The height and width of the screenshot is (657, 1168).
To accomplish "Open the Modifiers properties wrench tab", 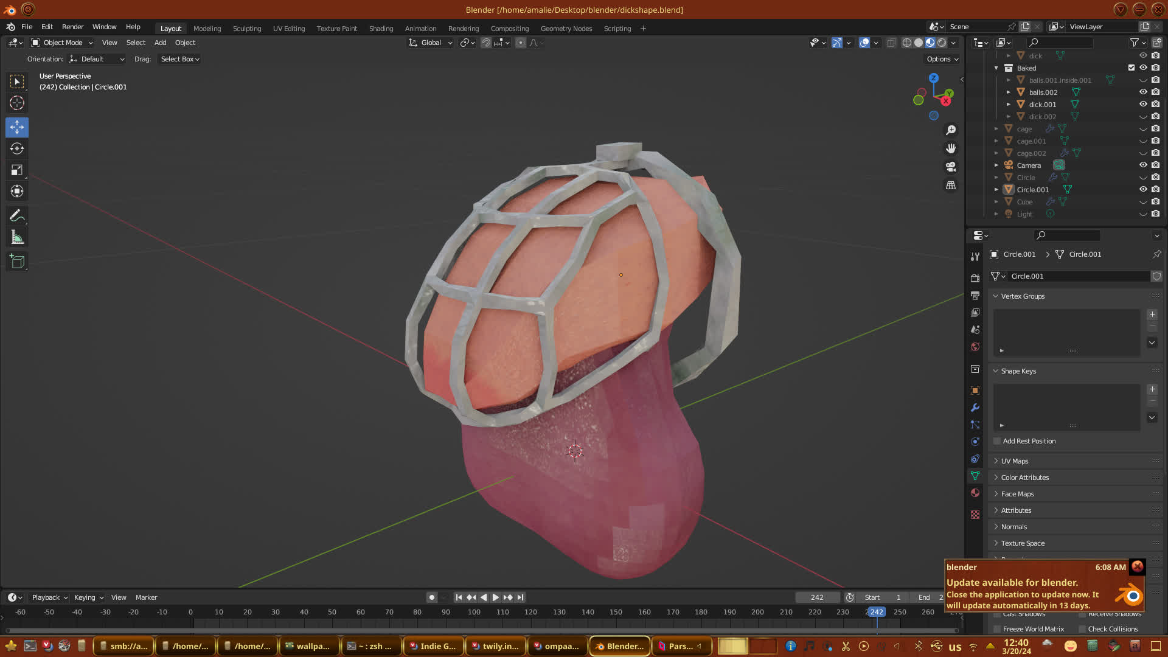I will click(x=975, y=408).
